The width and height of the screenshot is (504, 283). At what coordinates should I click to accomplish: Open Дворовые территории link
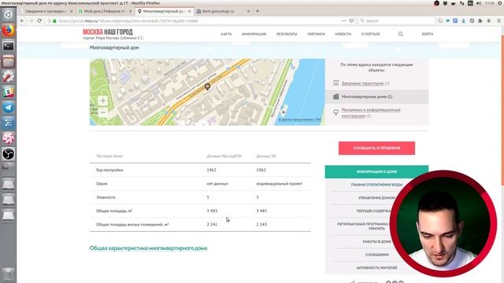coord(362,83)
